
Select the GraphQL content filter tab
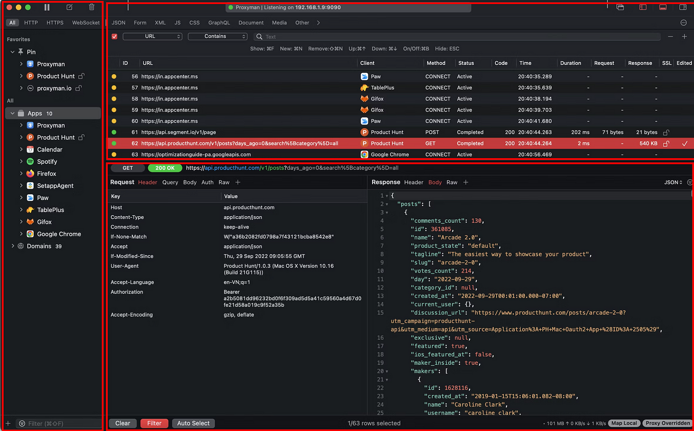click(x=219, y=23)
